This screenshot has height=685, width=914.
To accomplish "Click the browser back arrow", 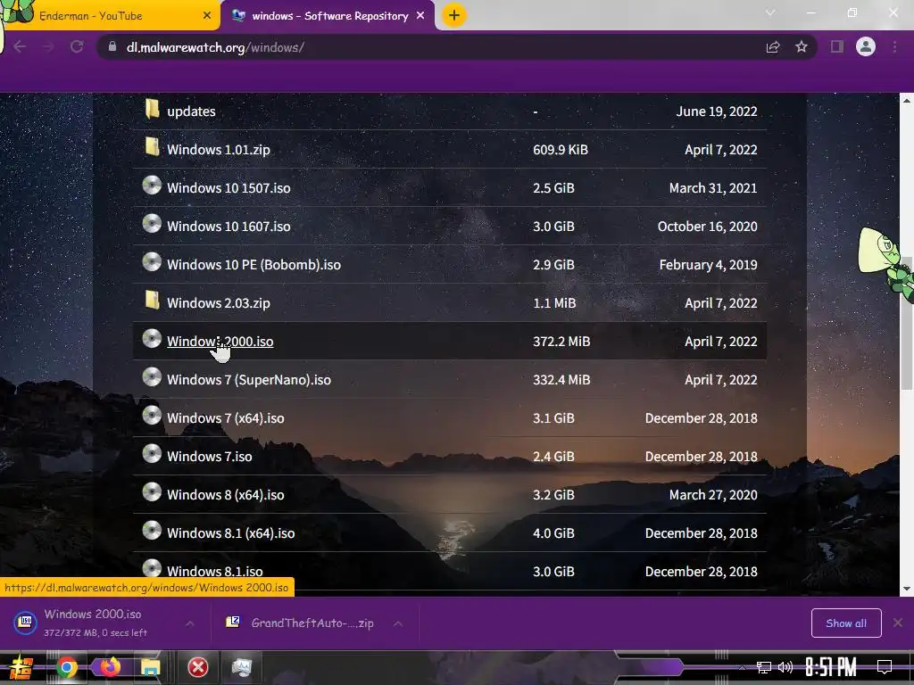I will [20, 47].
